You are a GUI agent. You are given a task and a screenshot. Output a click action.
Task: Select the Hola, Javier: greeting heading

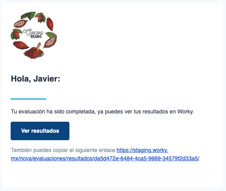coord(35,79)
